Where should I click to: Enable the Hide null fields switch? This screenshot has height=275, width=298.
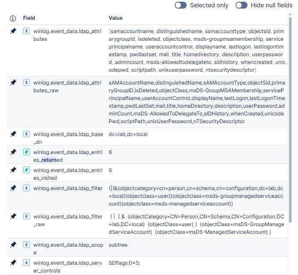pyautogui.click(x=241, y=5)
